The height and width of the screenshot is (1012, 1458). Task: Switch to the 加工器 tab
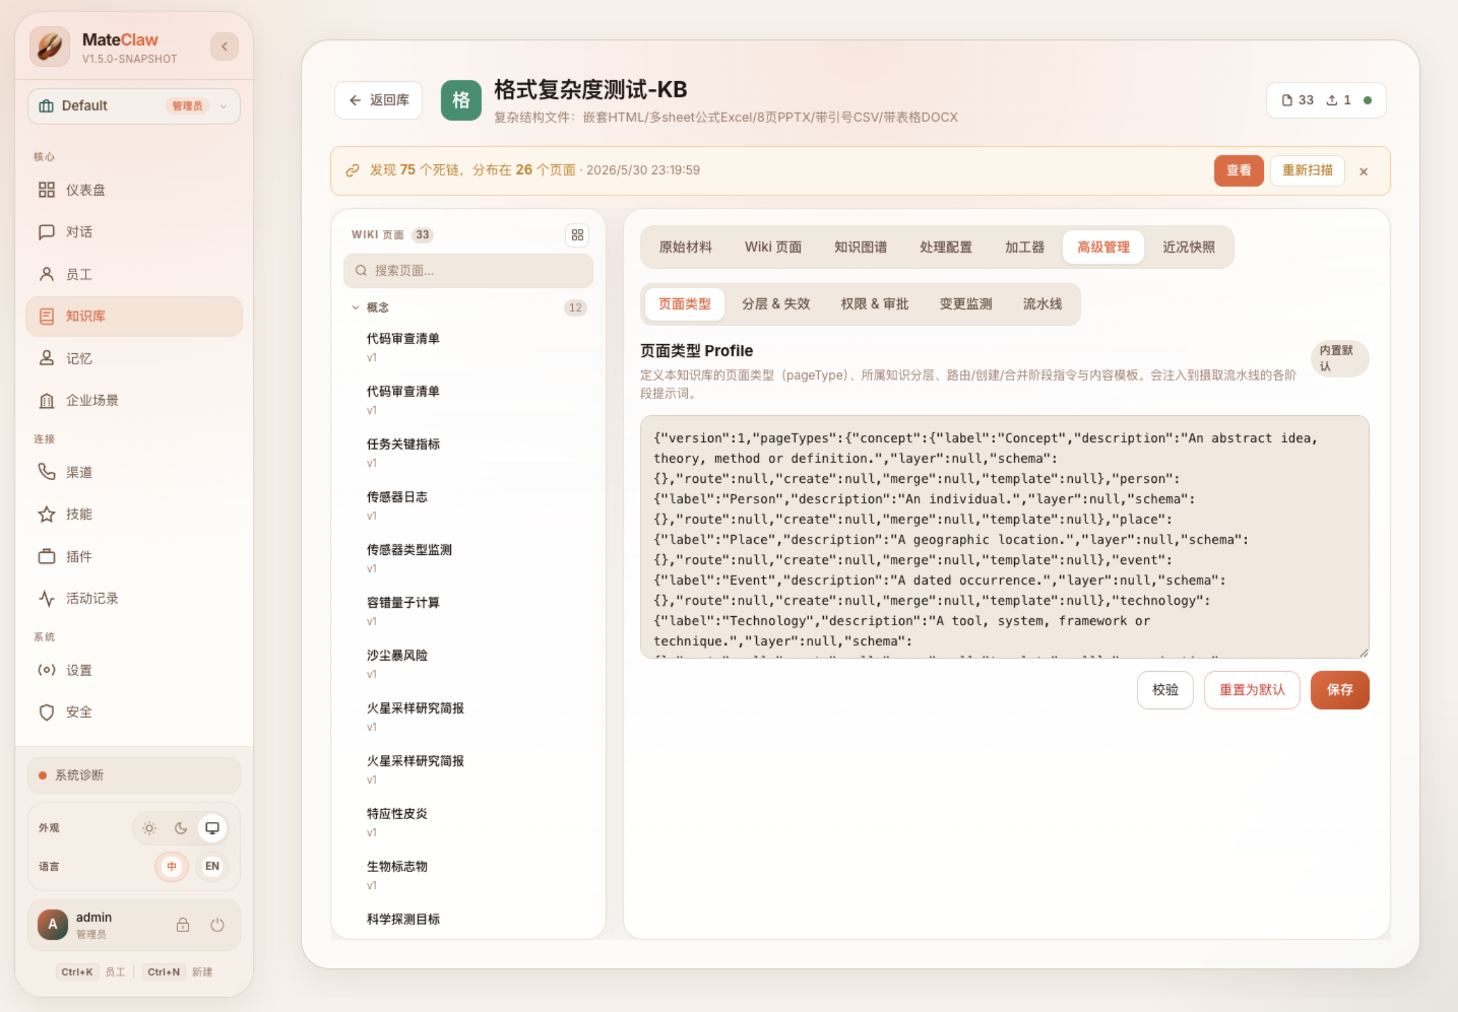pos(1024,247)
